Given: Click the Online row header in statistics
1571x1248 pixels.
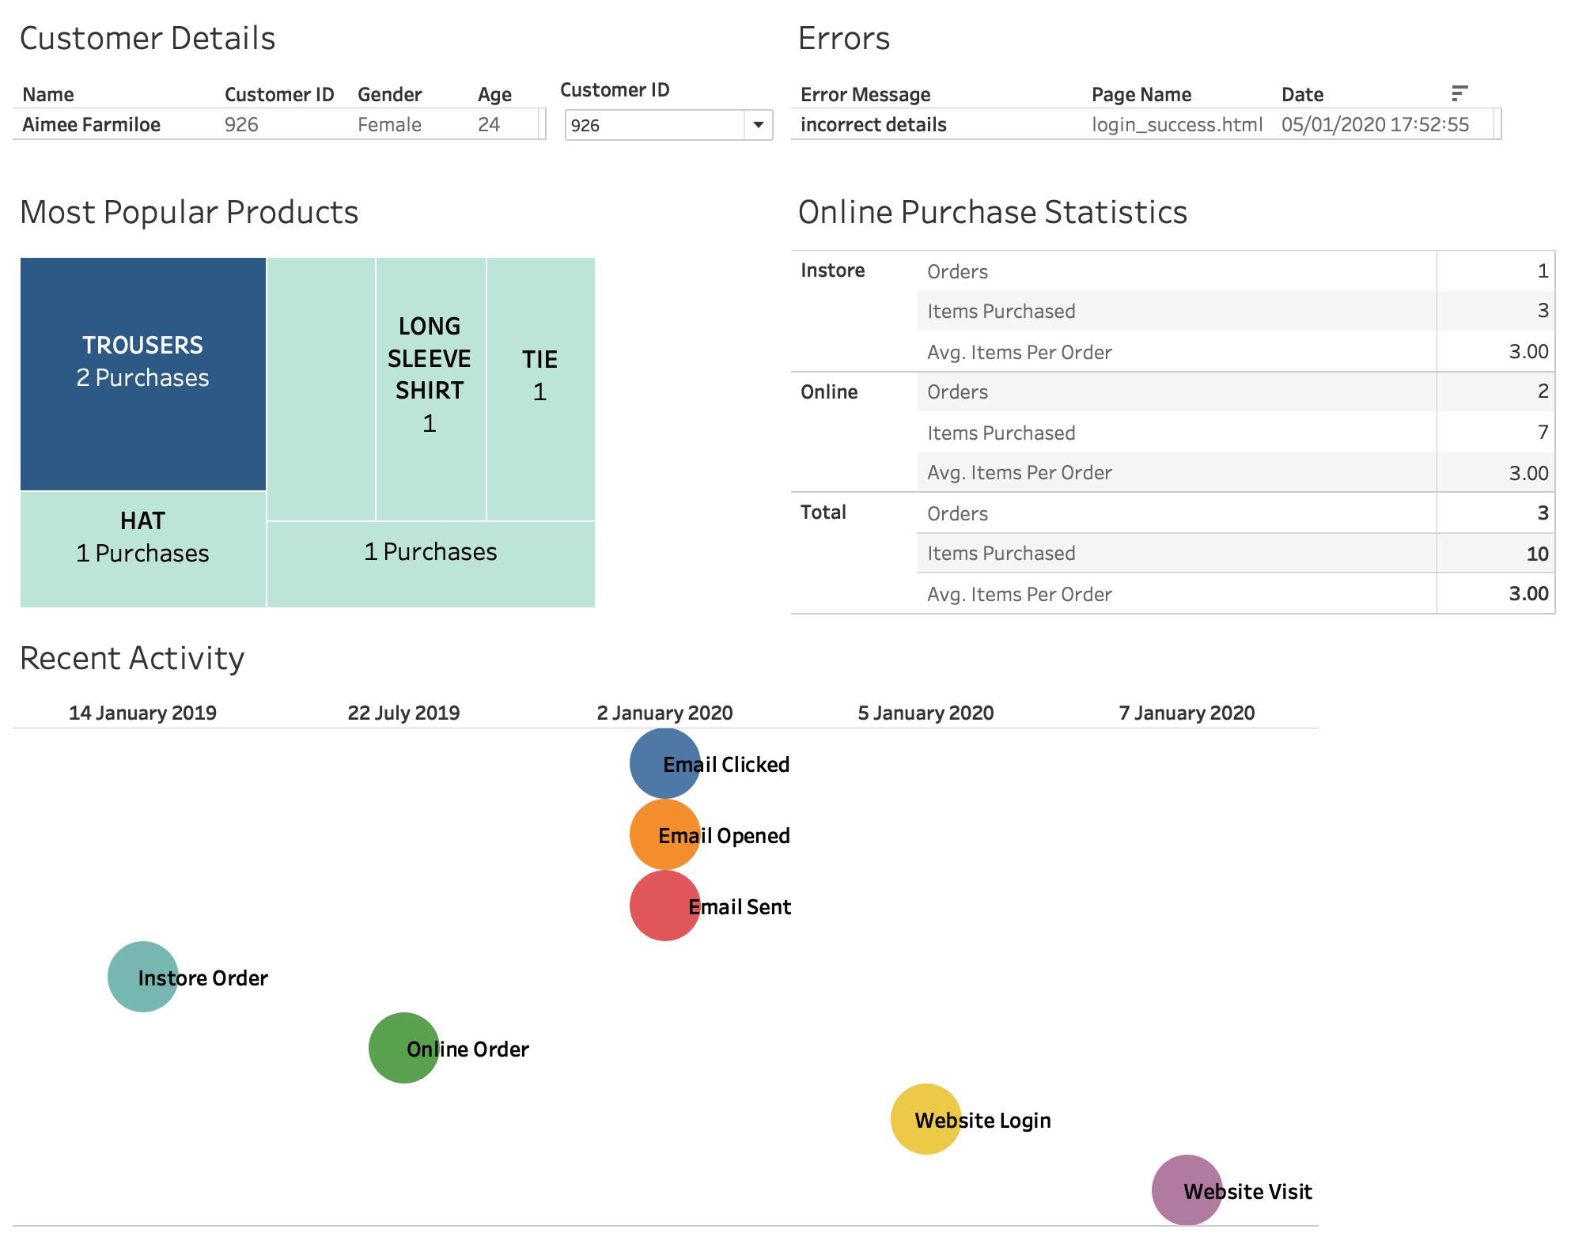Looking at the screenshot, I should [829, 392].
